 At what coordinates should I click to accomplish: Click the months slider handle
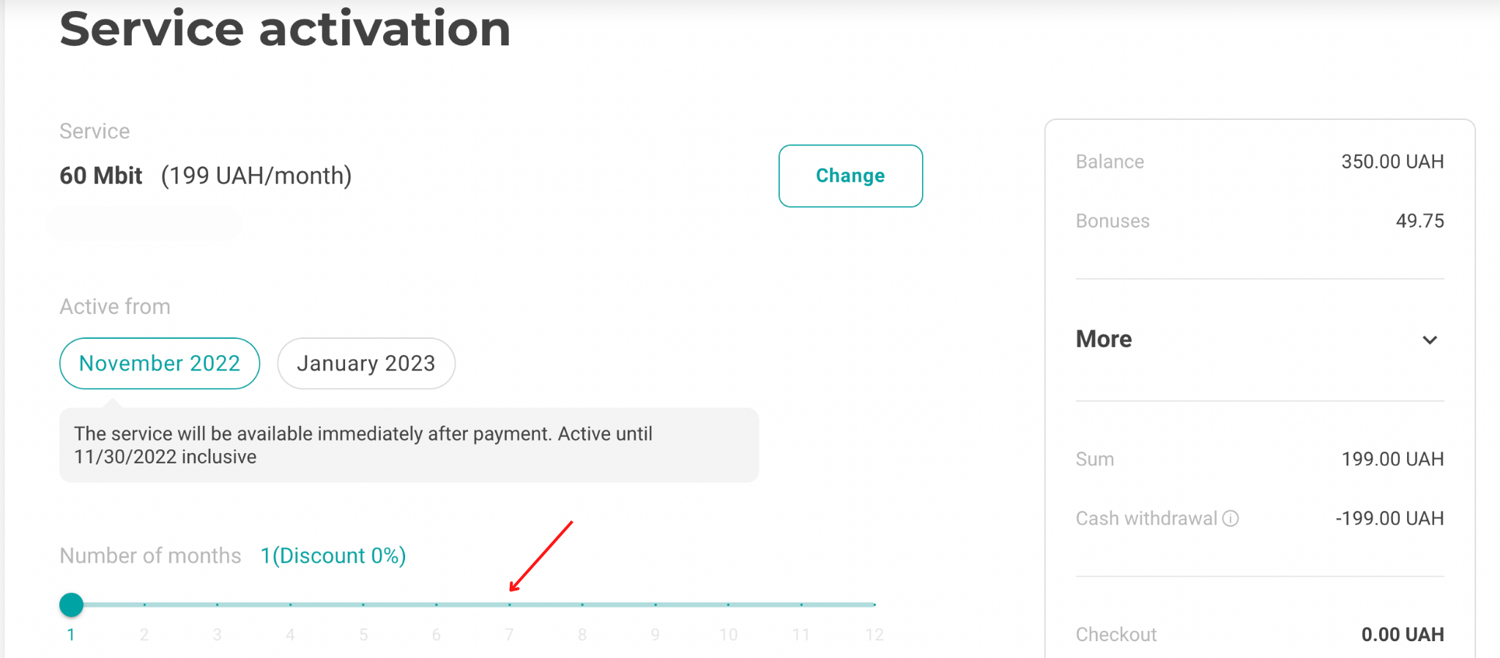(71, 605)
